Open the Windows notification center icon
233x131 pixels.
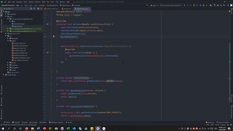tap(229, 128)
